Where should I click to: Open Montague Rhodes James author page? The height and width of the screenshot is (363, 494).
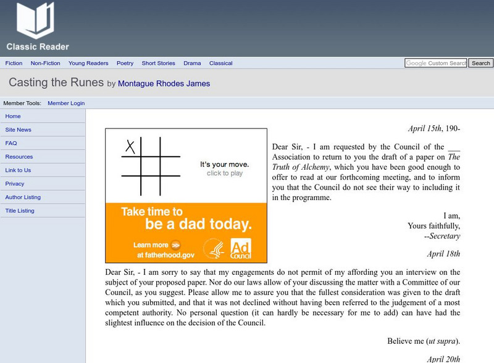click(x=164, y=83)
